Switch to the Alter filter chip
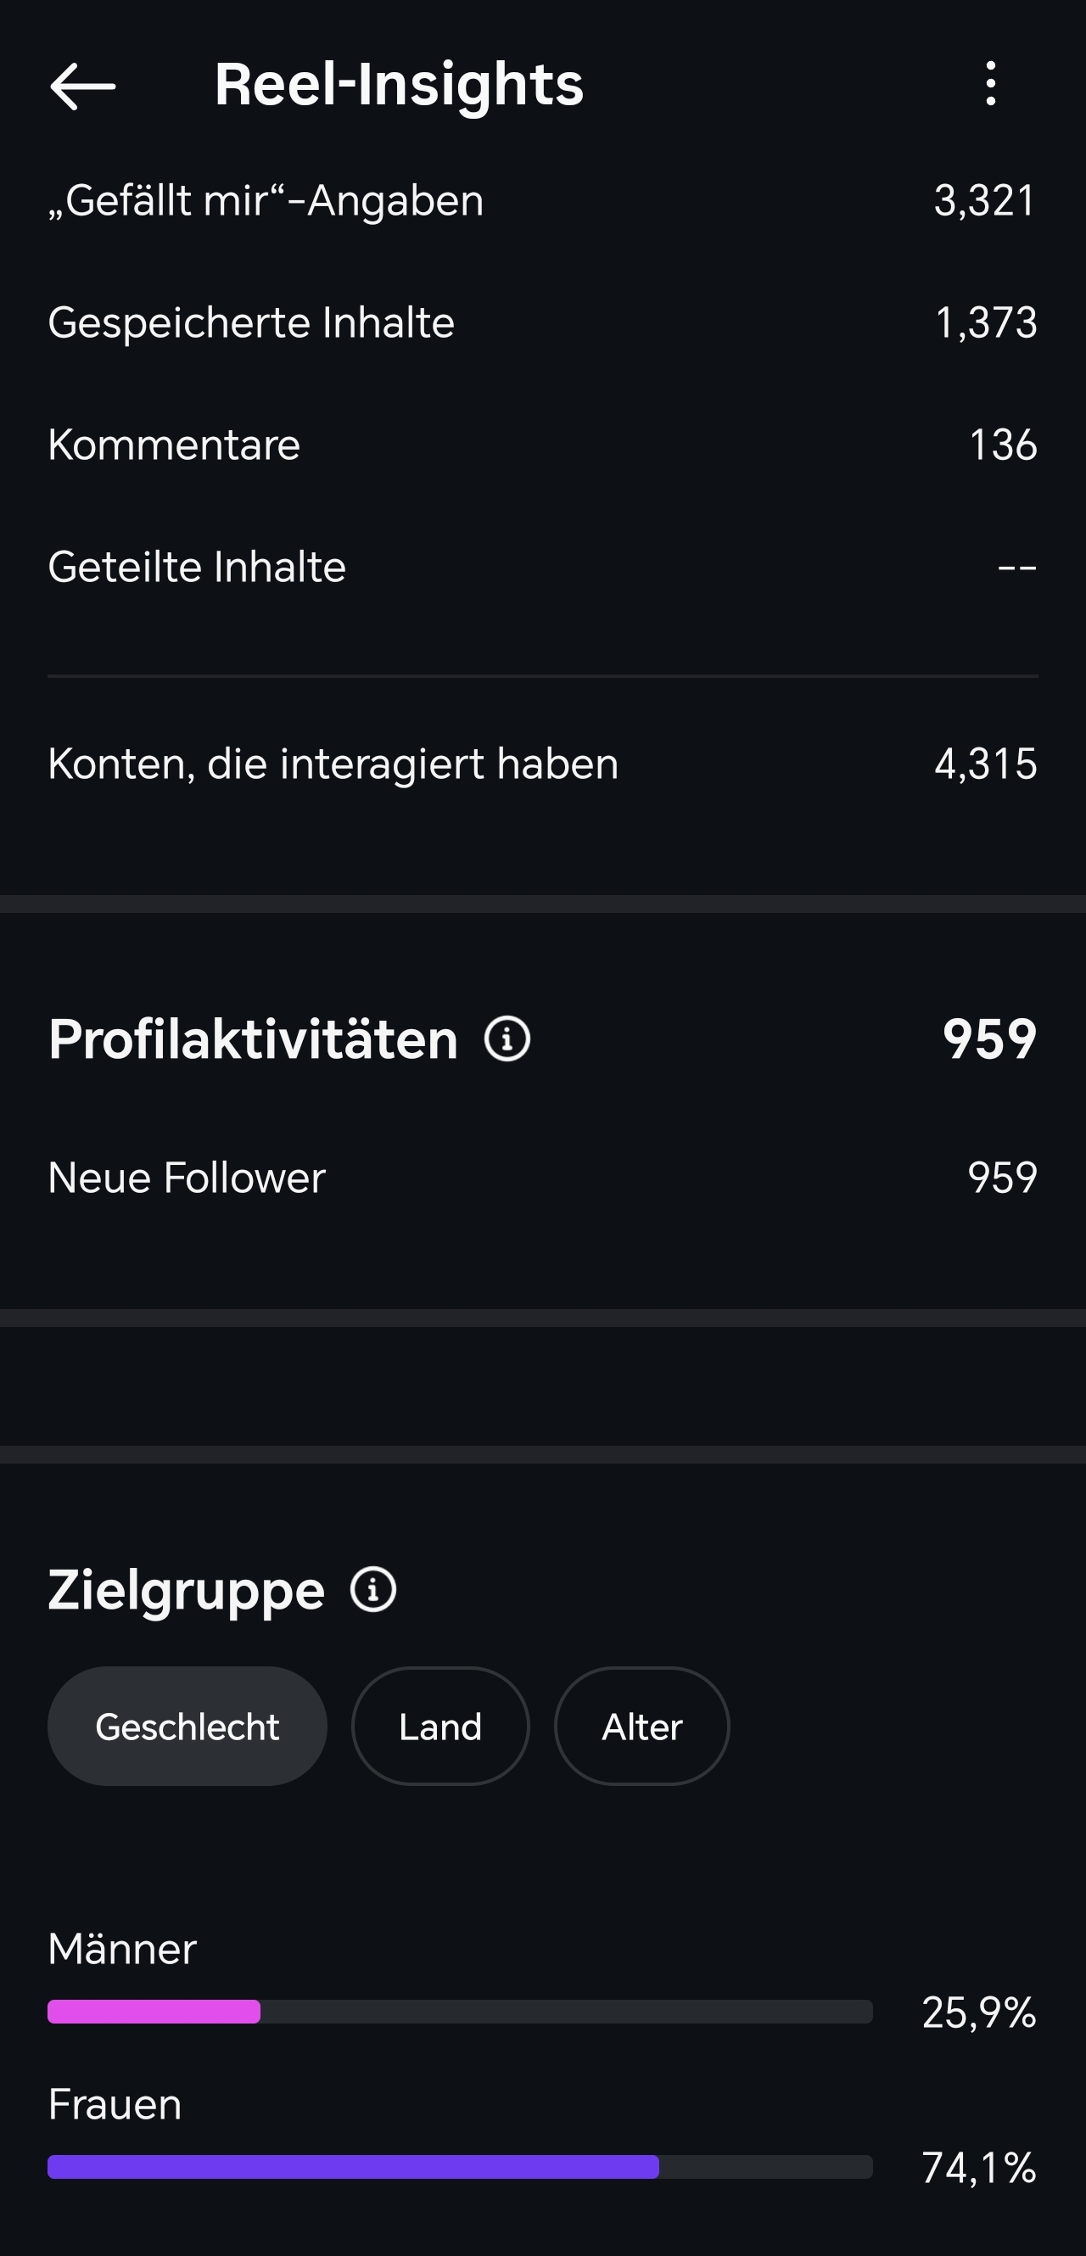1086x2256 pixels. [642, 1727]
